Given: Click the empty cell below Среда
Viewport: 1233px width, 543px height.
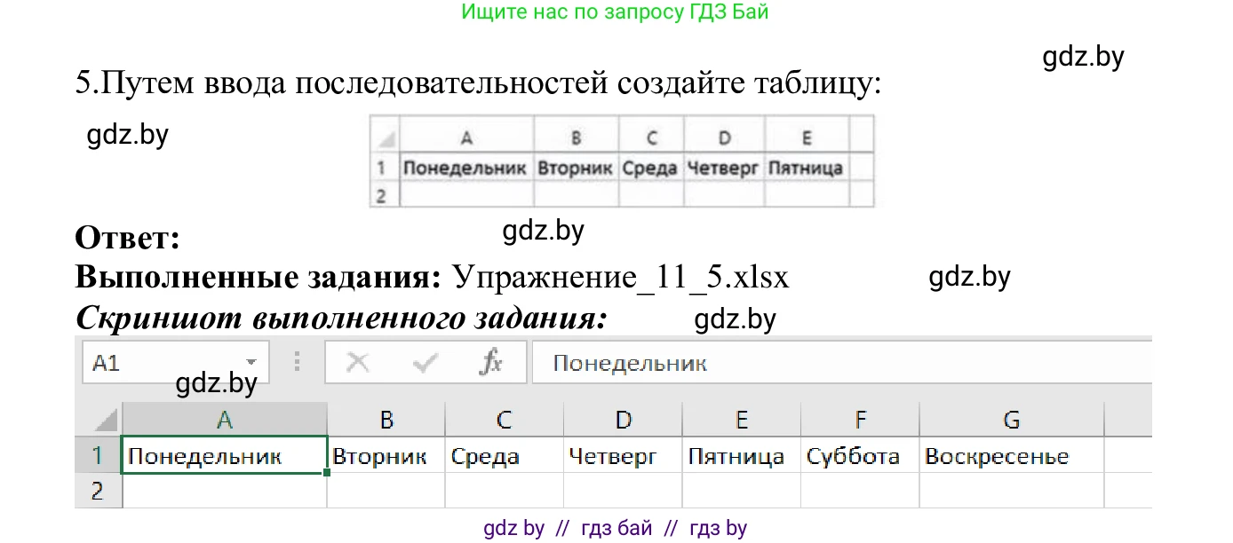Looking at the screenshot, I should pyautogui.click(x=504, y=491).
